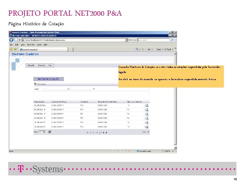The height and width of the screenshot is (184, 245).
Task: Click the green Refresh/Go icon
Action: [131, 40]
